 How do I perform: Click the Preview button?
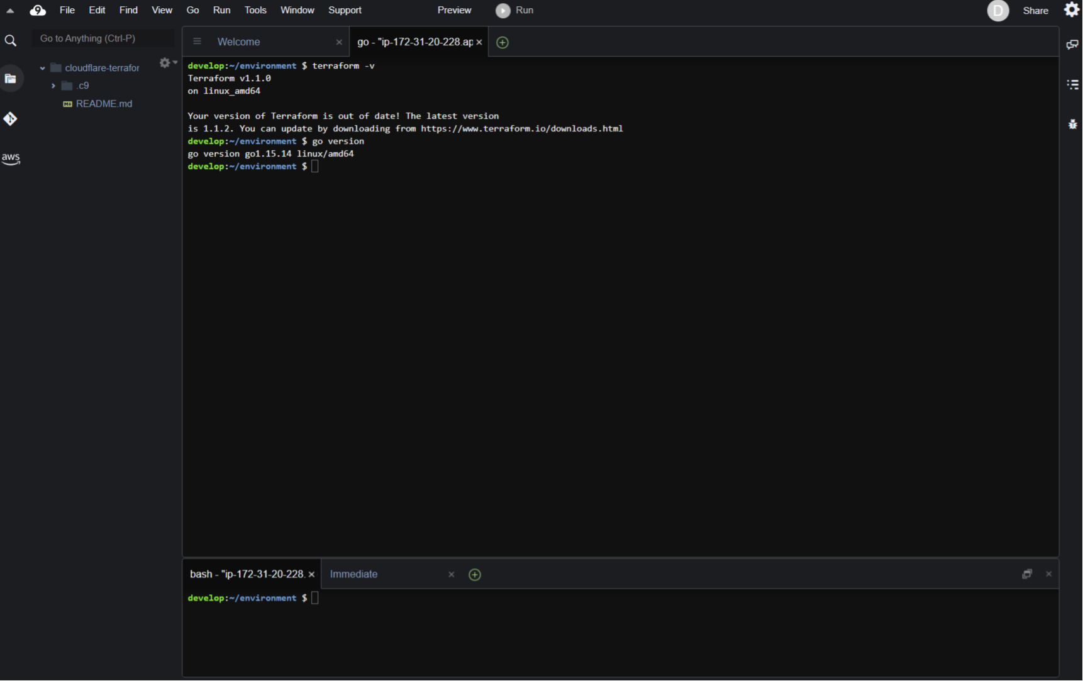click(x=454, y=10)
